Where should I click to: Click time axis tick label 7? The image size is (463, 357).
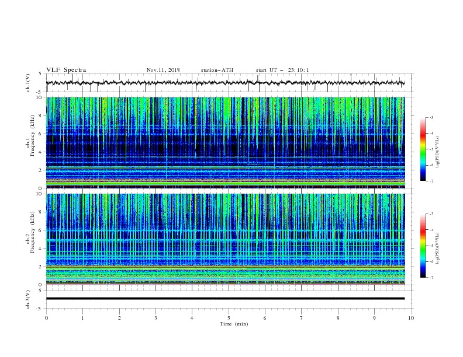point(302,318)
